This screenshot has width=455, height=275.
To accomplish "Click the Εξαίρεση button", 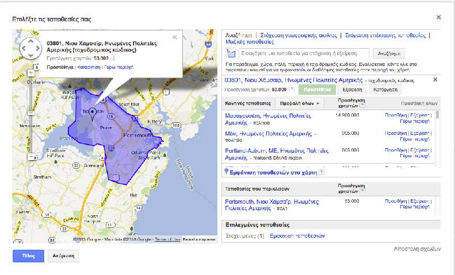I will coord(352,90).
